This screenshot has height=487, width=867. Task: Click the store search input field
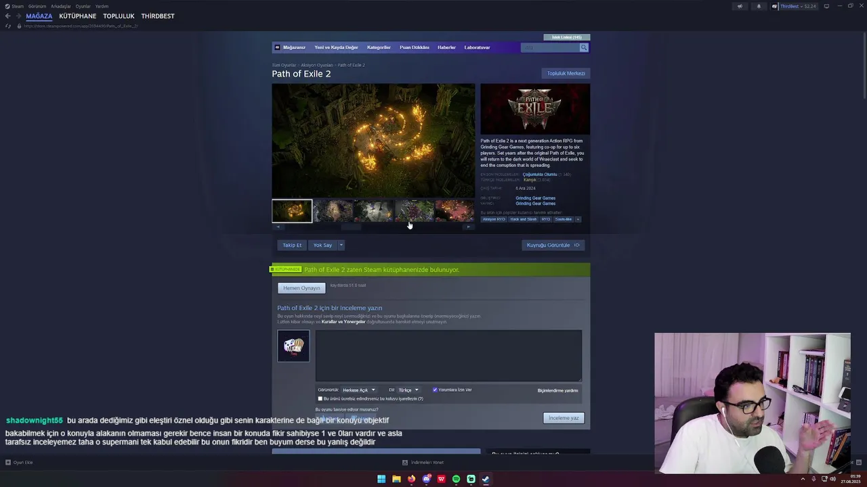point(550,47)
